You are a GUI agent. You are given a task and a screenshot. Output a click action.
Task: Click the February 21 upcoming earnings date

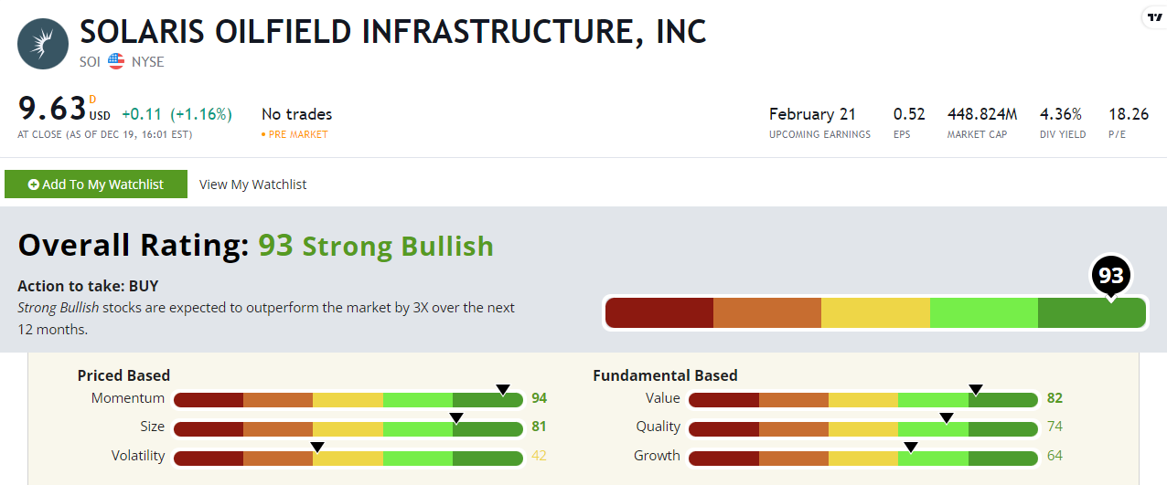point(812,114)
